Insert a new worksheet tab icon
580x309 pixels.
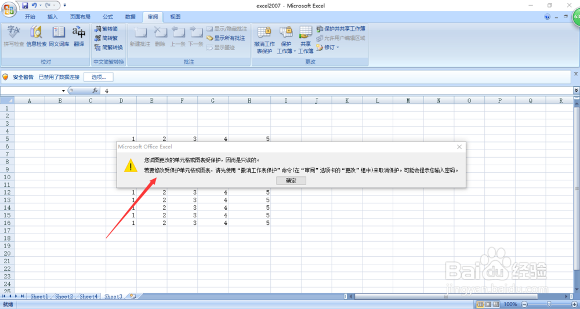[133, 296]
